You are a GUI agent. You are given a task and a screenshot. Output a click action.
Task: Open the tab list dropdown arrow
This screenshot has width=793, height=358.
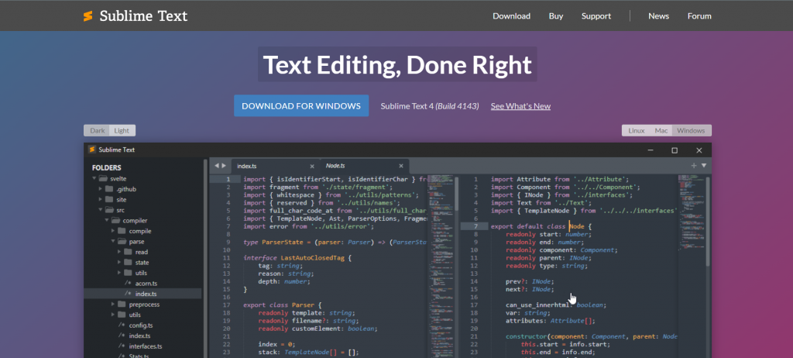point(703,166)
